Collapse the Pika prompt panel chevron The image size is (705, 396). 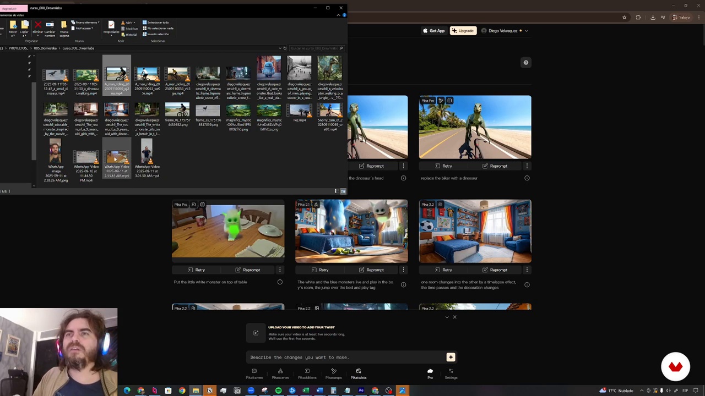447,317
